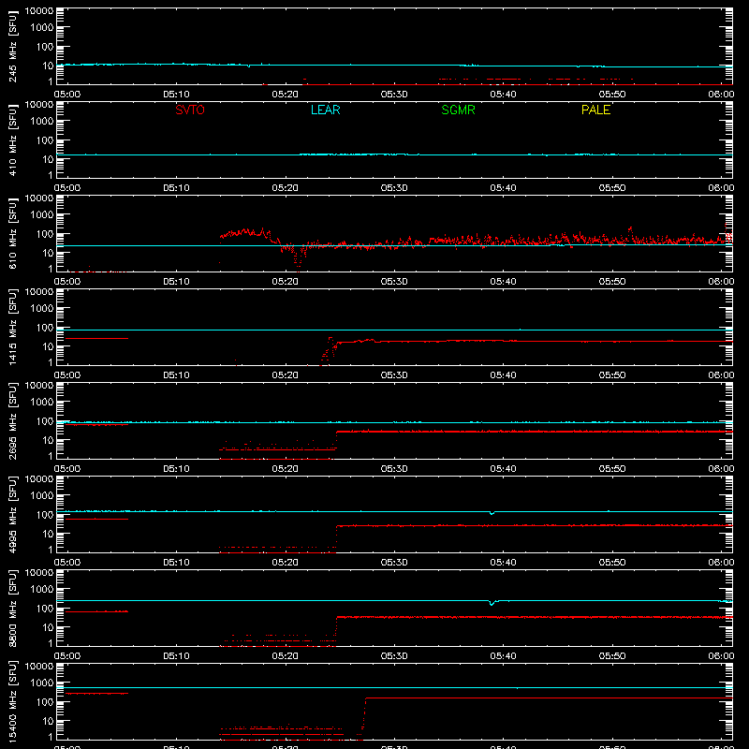Viewport: 749px width, 749px height.
Task: Click 05:20 tick under the 410 MHz panel
Action: coord(286,188)
